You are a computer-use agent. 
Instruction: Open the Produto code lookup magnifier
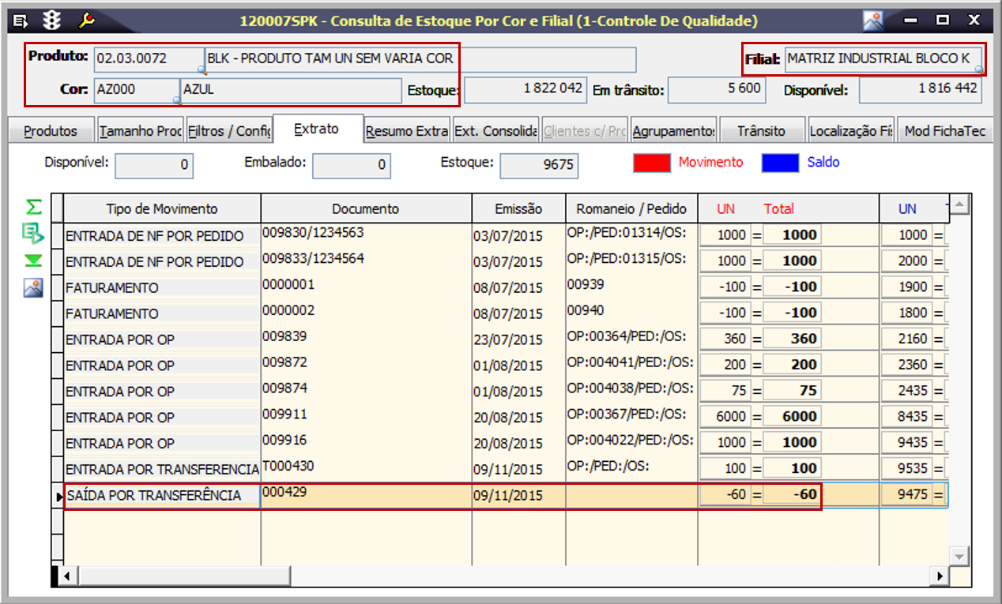tap(202, 70)
